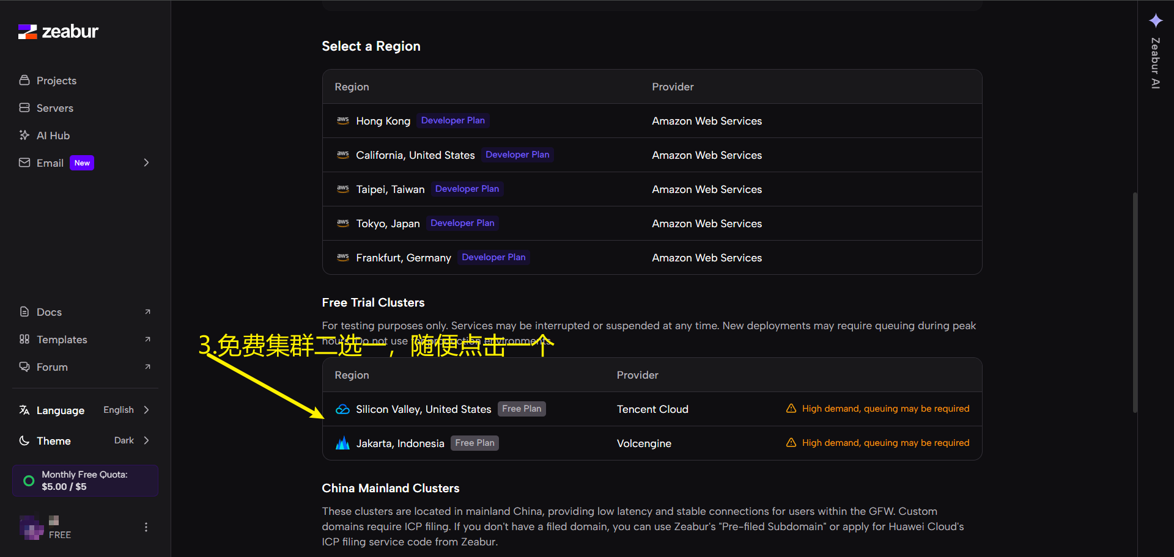Click the AWS icon beside California

343,155
